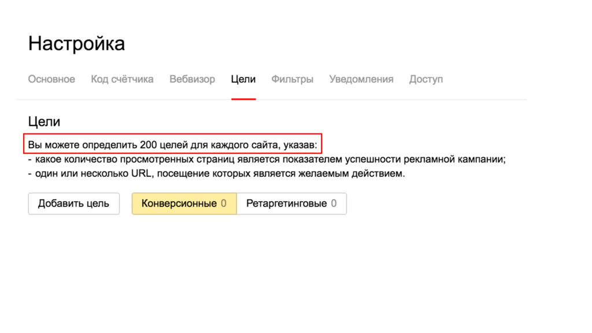
Task: Switch to the Доступ tab
Action: pos(426,79)
